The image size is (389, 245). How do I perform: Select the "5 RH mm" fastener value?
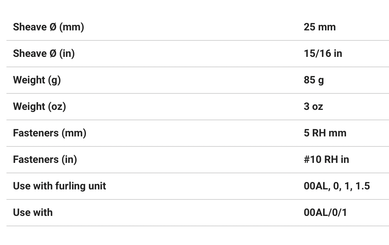pyautogui.click(x=325, y=133)
